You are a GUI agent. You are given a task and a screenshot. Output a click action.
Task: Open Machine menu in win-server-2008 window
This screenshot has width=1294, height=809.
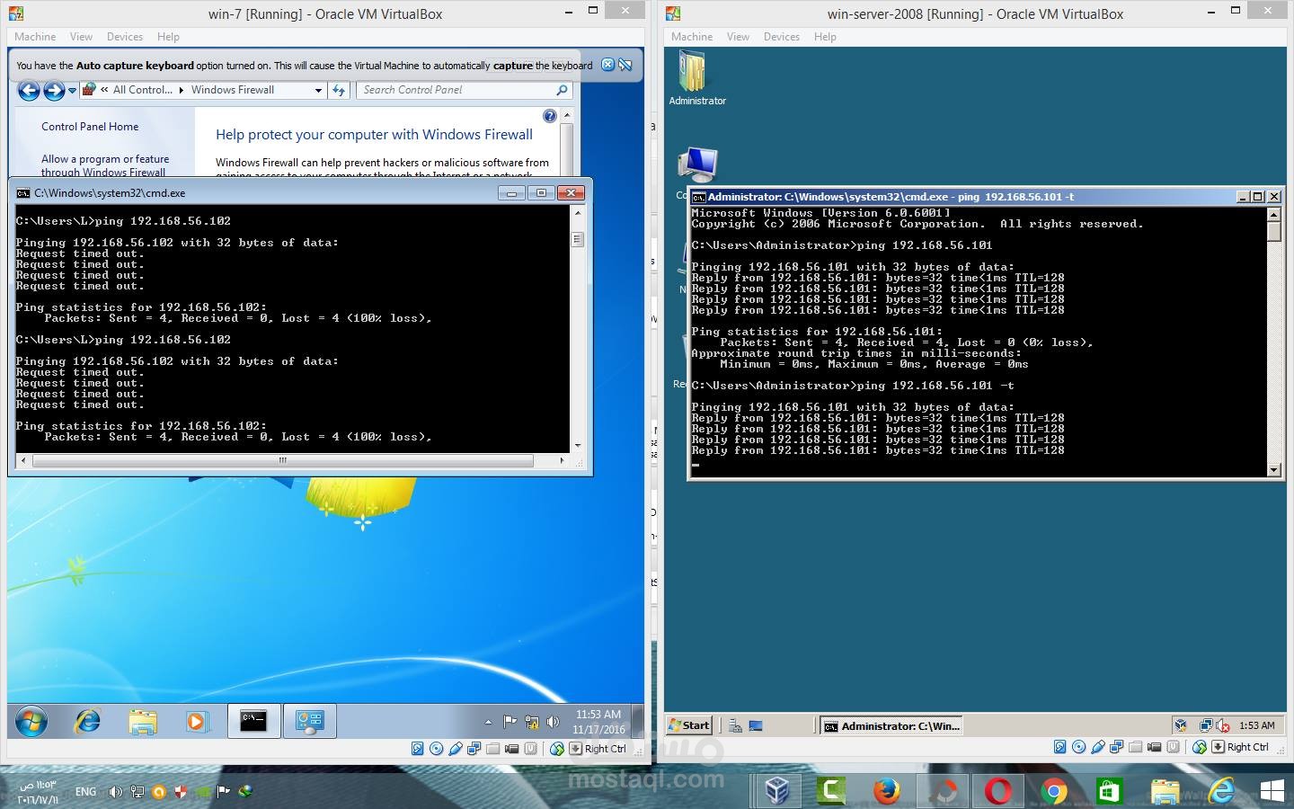[x=692, y=37]
